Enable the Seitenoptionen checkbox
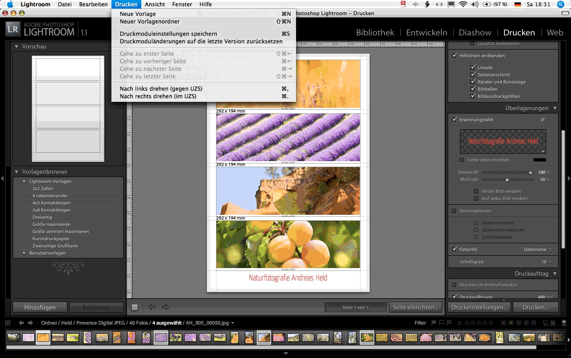This screenshot has height=358, width=571. point(454,211)
